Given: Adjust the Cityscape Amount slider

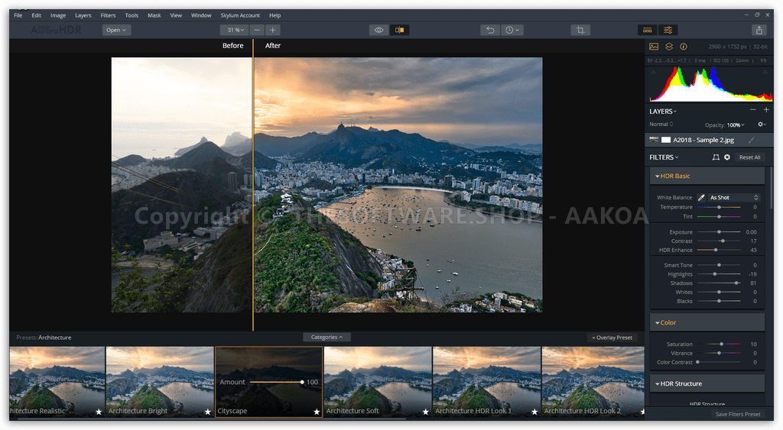Looking at the screenshot, I should point(276,382).
